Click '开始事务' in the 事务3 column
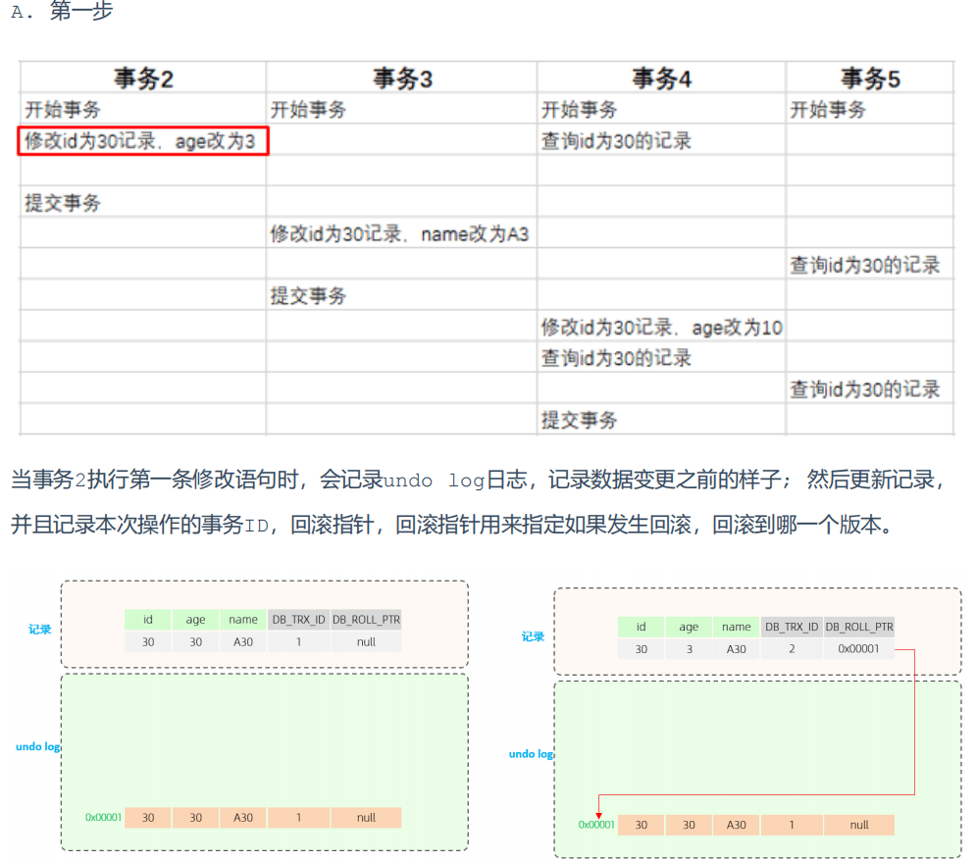The width and height of the screenshot is (977, 861). tap(308, 110)
